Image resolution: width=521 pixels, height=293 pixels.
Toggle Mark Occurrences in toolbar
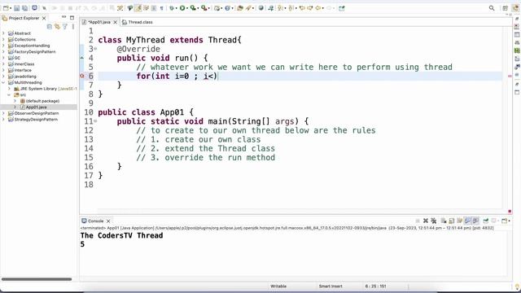click(x=138, y=8)
